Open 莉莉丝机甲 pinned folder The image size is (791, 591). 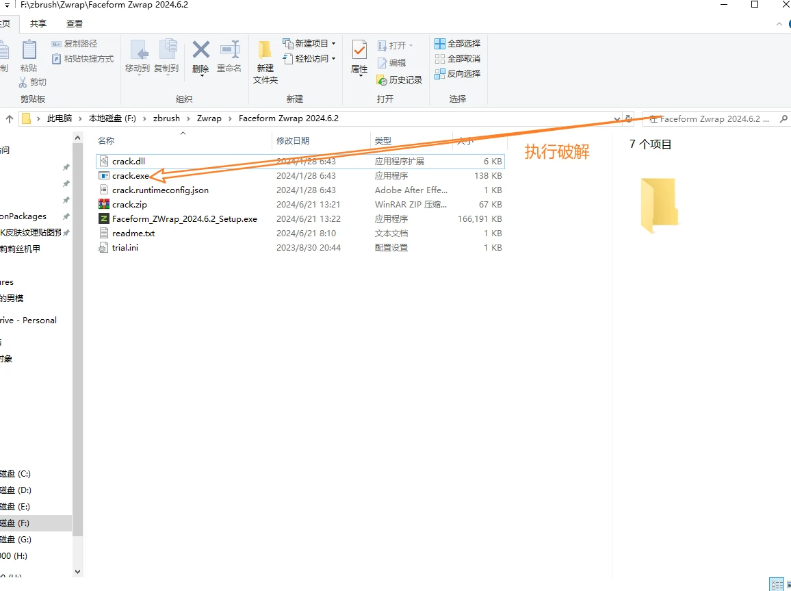coord(20,249)
